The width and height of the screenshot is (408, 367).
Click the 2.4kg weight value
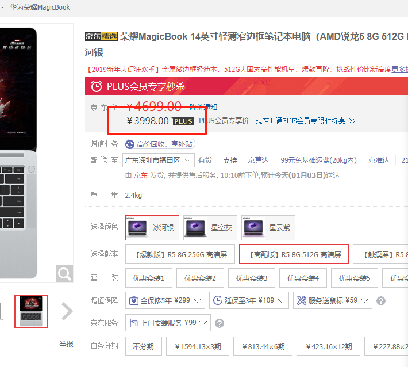(133, 196)
